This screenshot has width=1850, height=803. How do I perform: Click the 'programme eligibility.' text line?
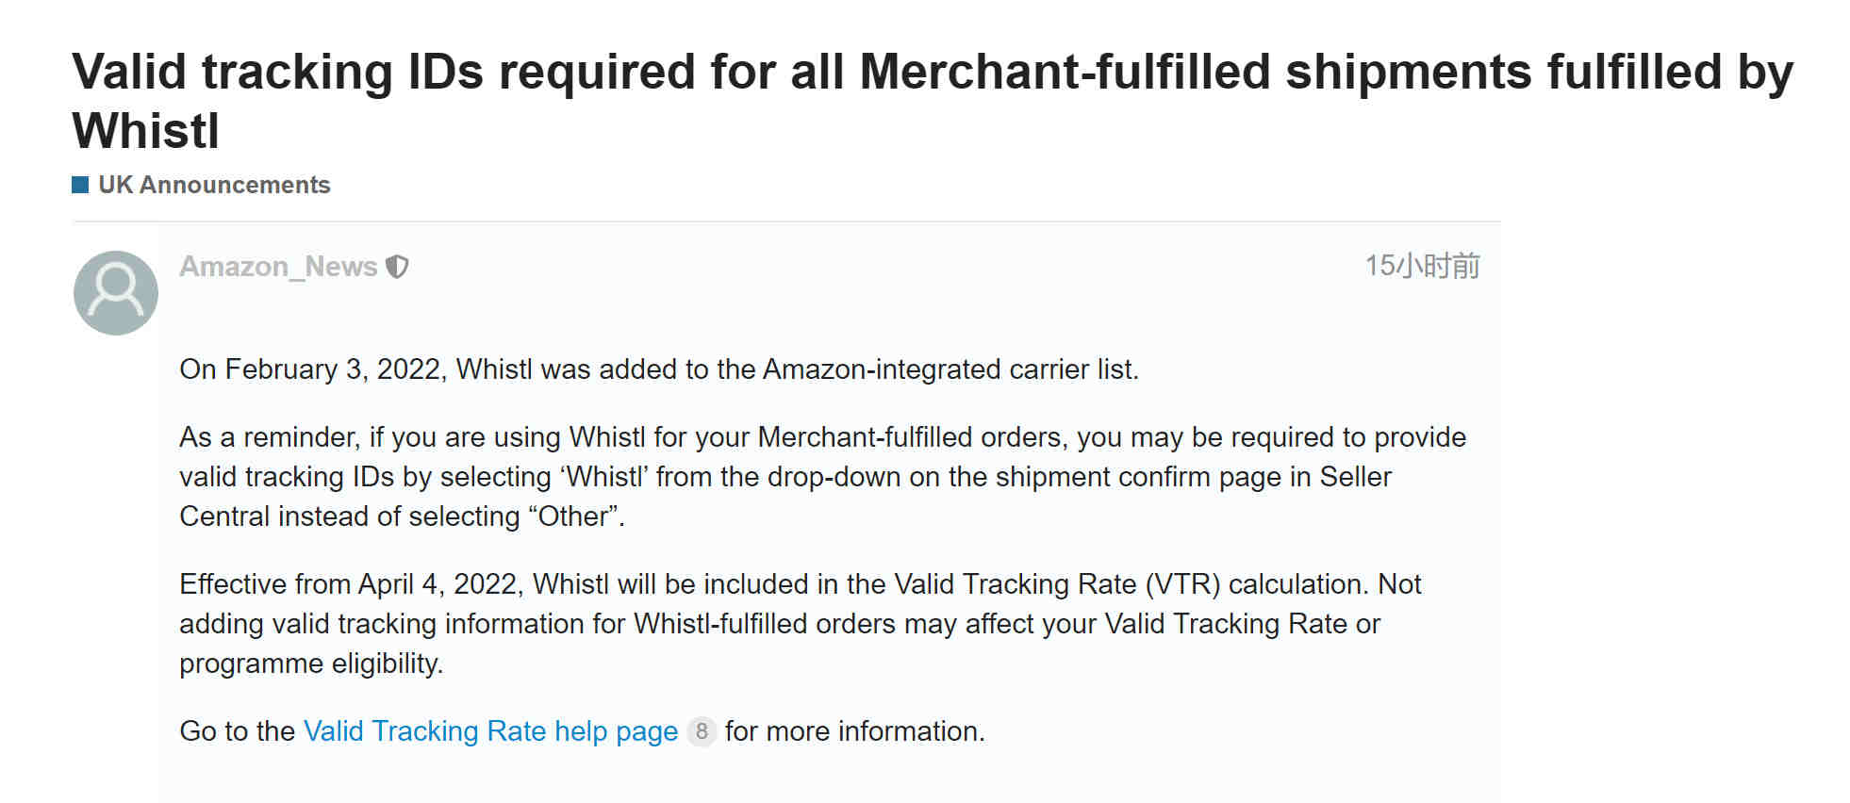[311, 664]
